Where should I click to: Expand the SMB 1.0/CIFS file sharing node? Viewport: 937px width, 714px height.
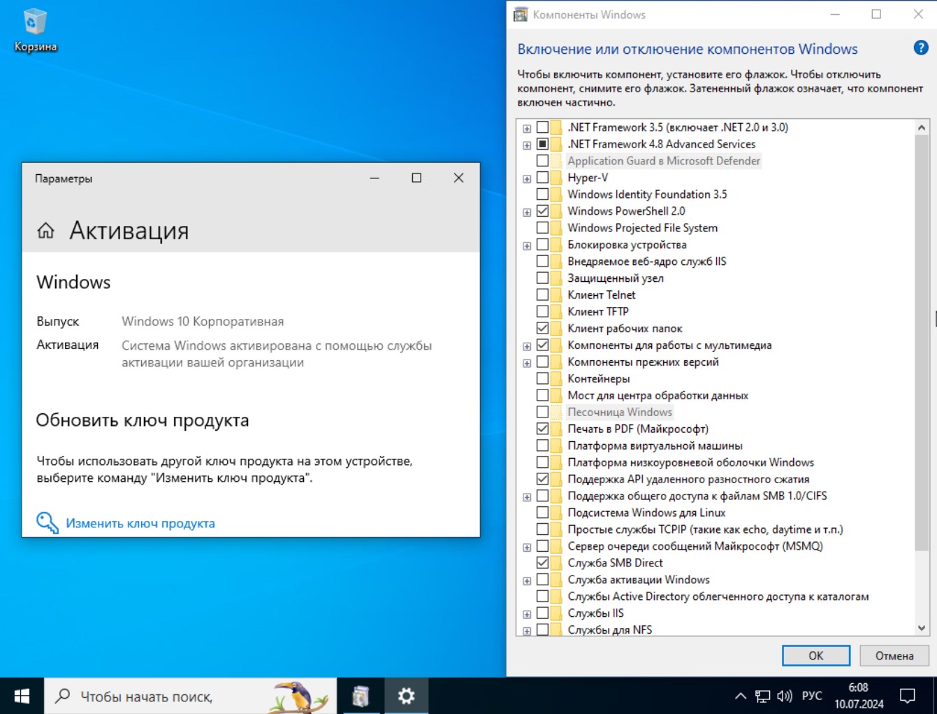click(527, 497)
